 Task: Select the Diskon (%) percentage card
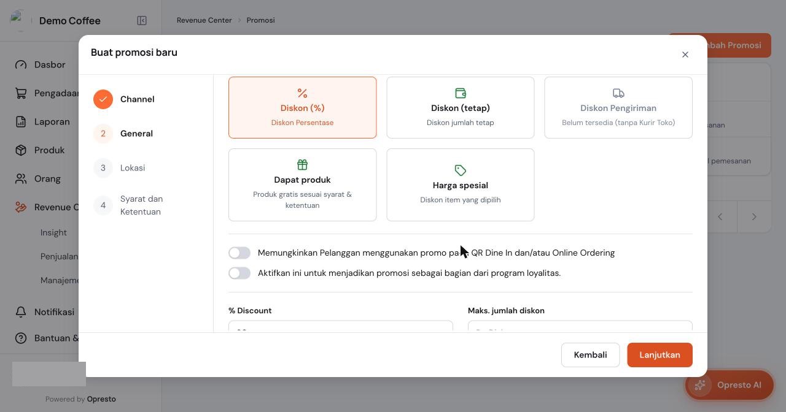[302, 107]
